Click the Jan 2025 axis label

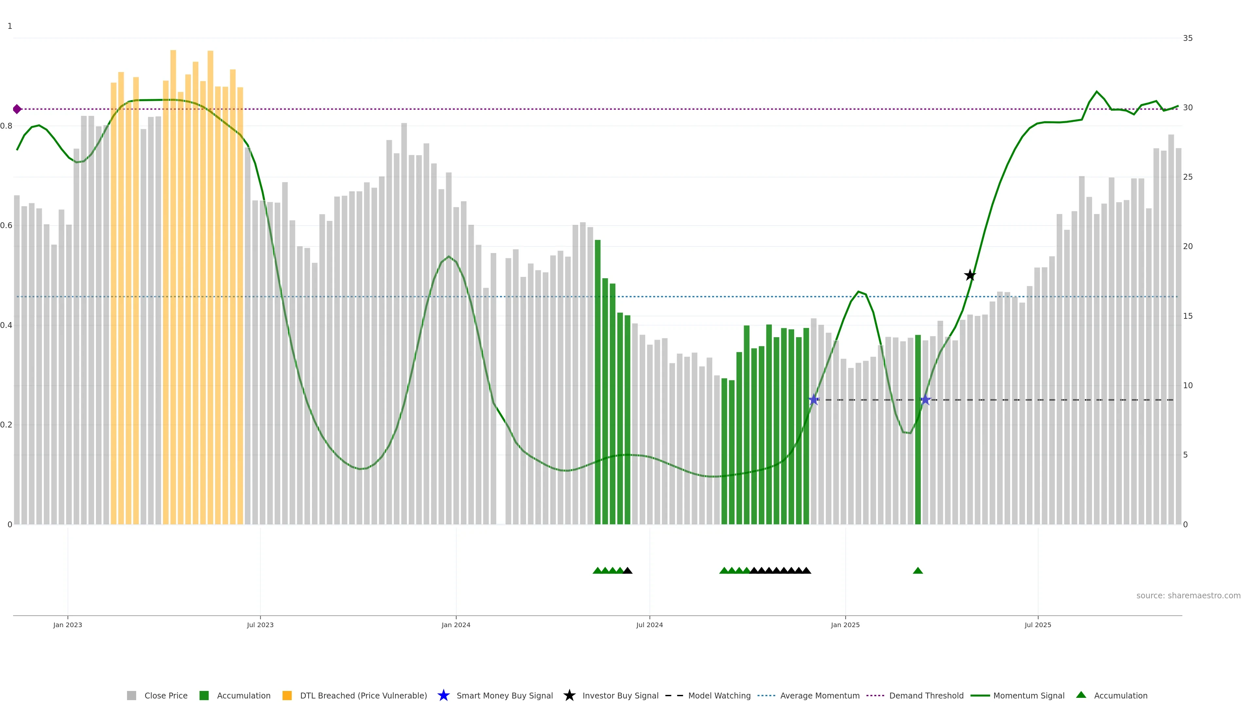pos(845,625)
